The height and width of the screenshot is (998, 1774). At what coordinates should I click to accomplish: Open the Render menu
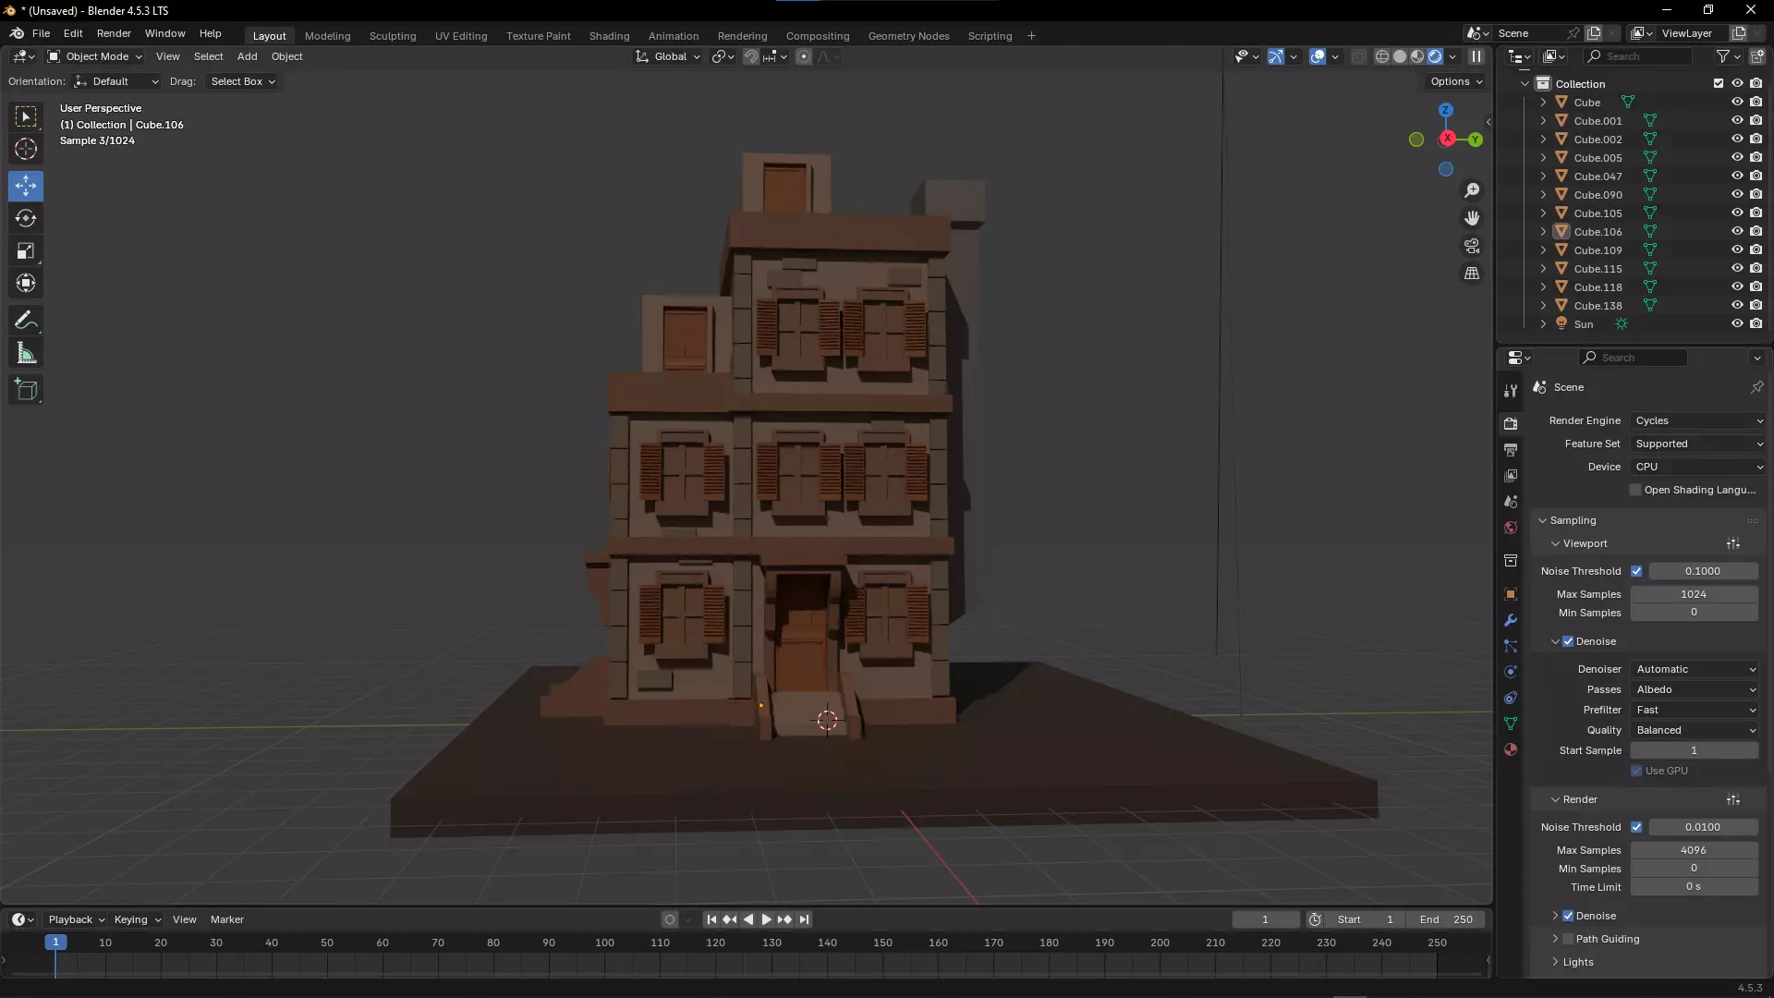(114, 33)
